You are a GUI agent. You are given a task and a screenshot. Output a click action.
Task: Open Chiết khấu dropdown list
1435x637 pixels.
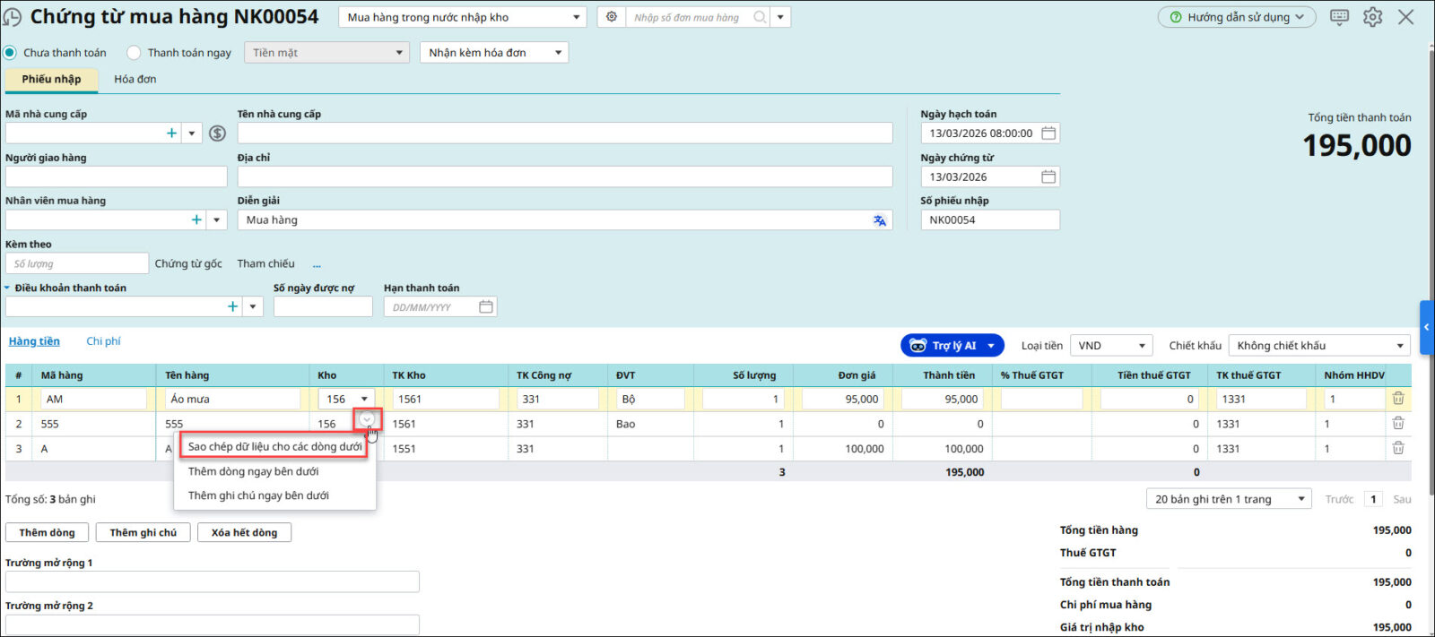[1399, 346]
